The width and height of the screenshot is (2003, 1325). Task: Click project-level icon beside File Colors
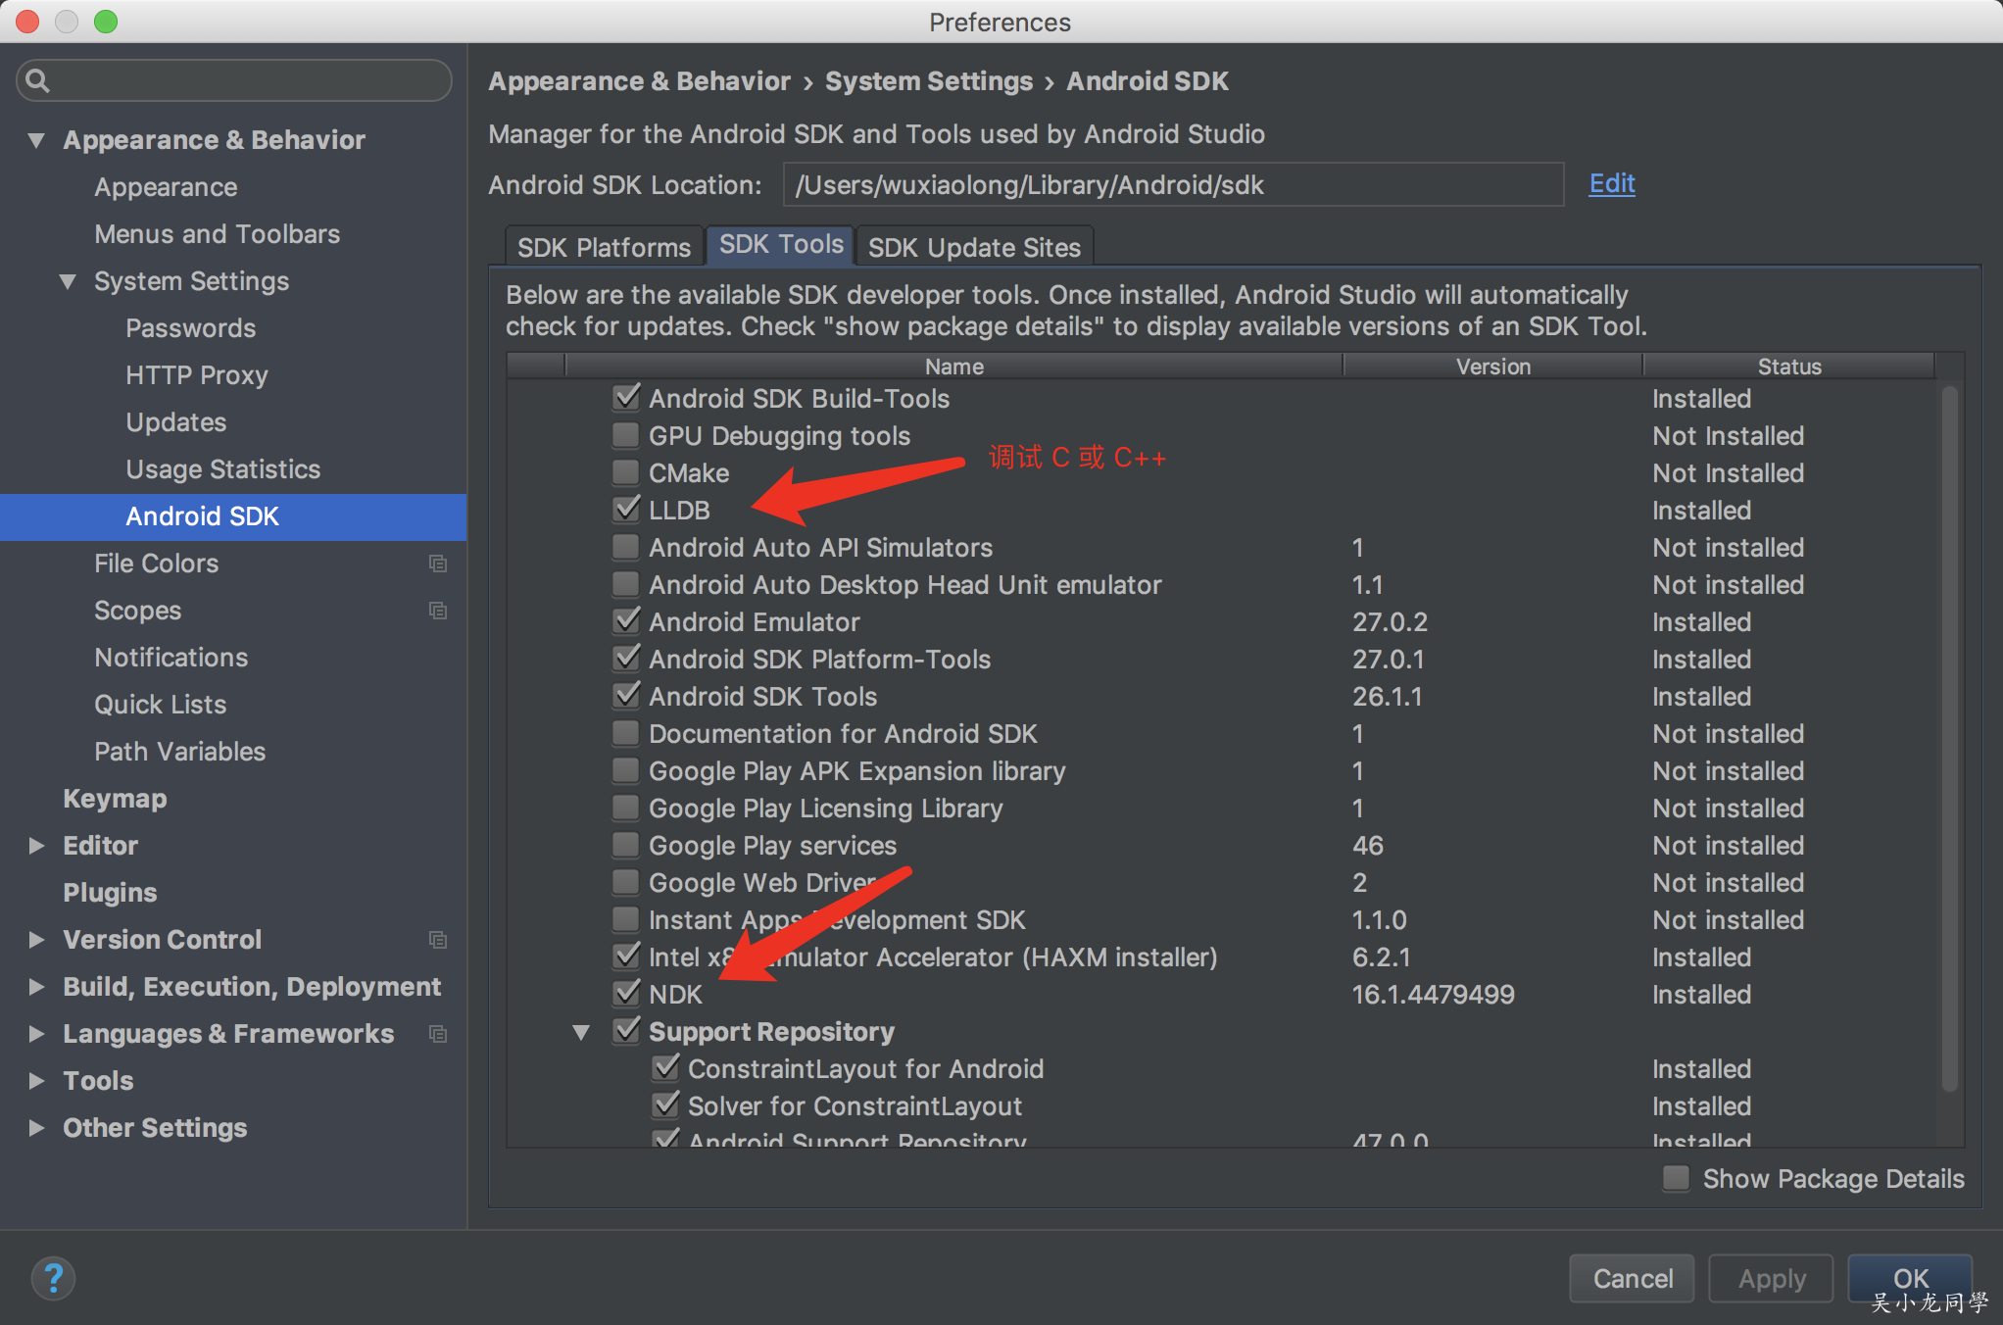pyautogui.click(x=438, y=564)
